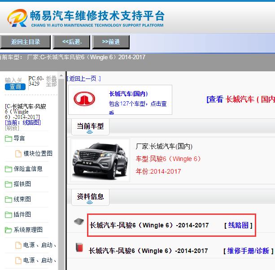The image size is (275, 270).
Task: Click the Great Wall Motors red logo
Action: [84, 99]
